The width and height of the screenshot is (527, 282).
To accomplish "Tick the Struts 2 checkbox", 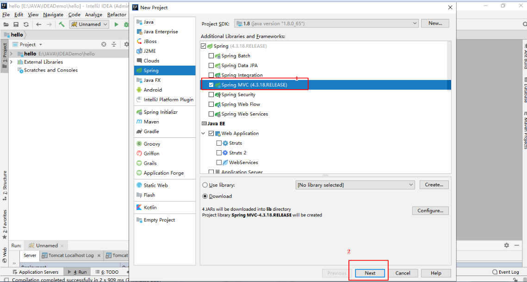I will pos(219,153).
